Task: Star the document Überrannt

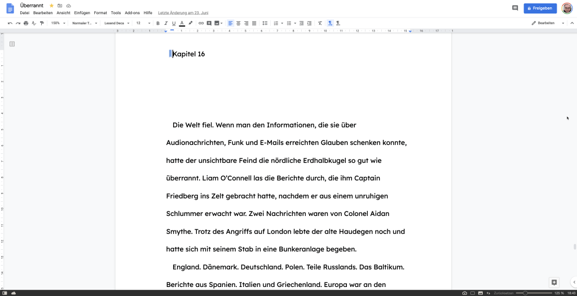Action: (52, 5)
